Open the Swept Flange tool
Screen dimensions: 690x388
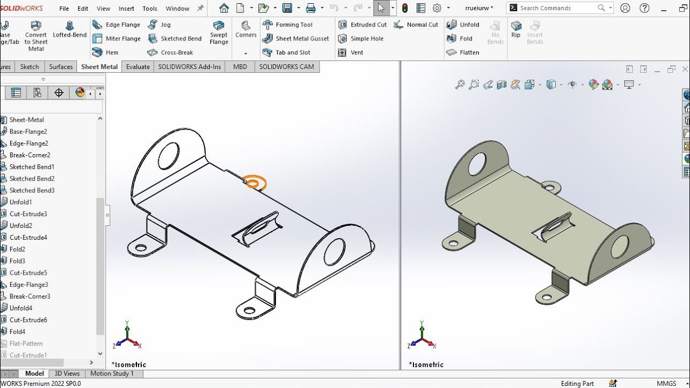pyautogui.click(x=219, y=32)
